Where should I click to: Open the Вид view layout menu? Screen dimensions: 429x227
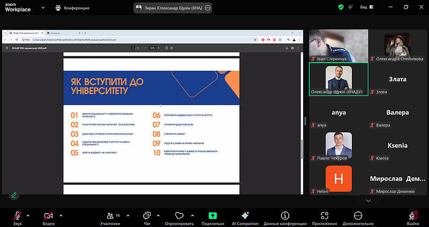coord(366,7)
